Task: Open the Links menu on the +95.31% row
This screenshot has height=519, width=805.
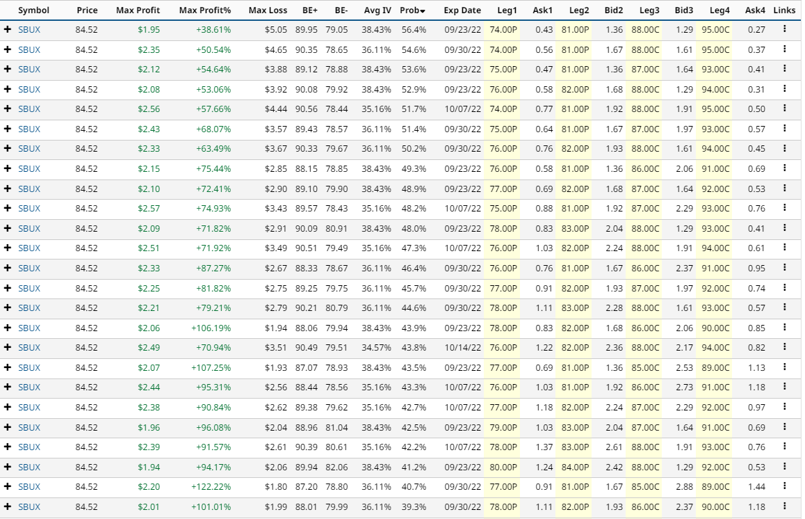Action: (784, 388)
